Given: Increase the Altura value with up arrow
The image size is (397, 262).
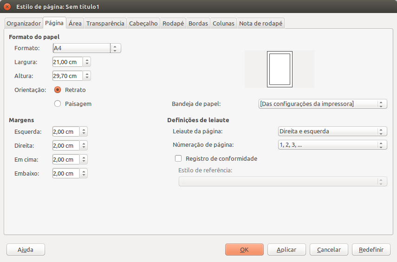Looking at the screenshot, I should tap(87, 74).
